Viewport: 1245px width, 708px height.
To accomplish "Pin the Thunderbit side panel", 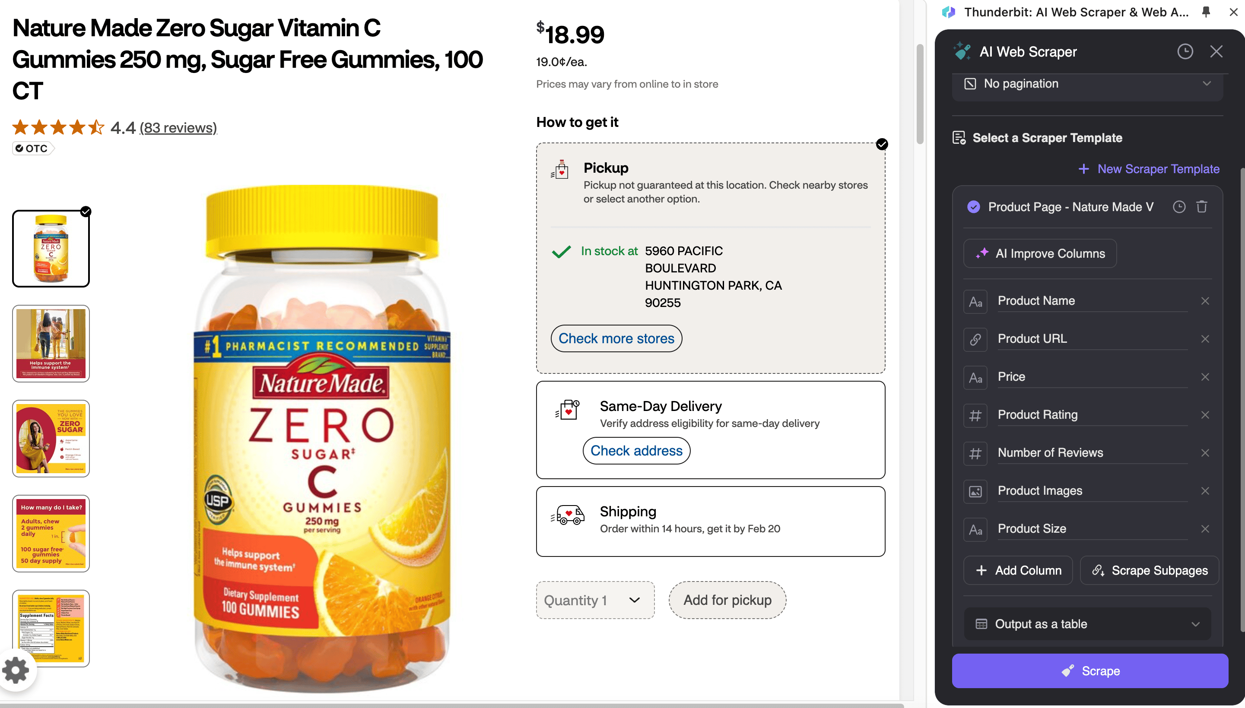I will [1206, 12].
